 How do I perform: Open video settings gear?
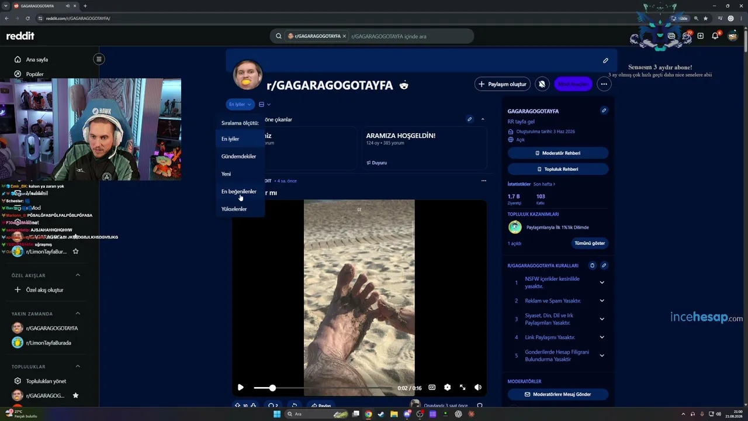point(448,388)
